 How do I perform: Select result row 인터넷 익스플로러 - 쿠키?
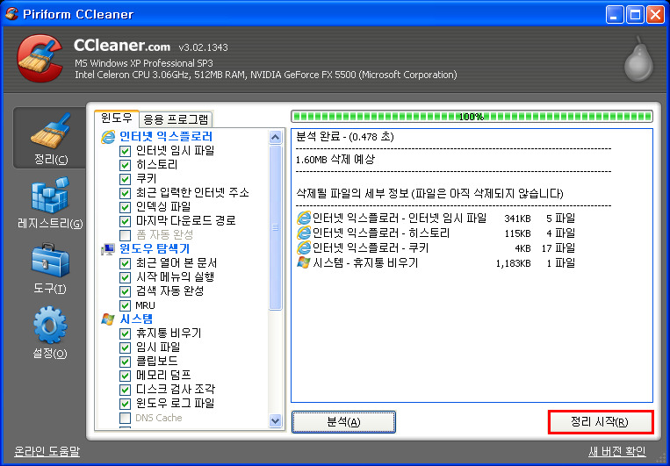pos(436,247)
